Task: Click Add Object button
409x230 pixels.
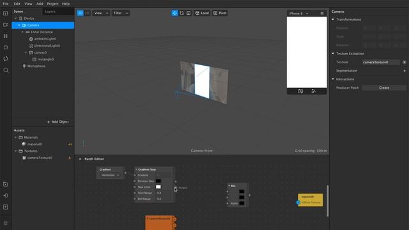Action: click(58, 122)
